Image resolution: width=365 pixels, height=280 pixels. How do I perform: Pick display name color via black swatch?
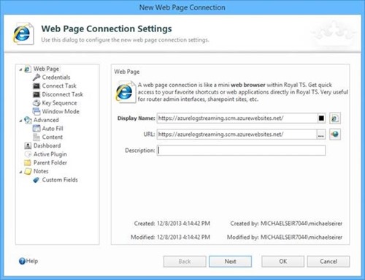[x=321, y=118]
